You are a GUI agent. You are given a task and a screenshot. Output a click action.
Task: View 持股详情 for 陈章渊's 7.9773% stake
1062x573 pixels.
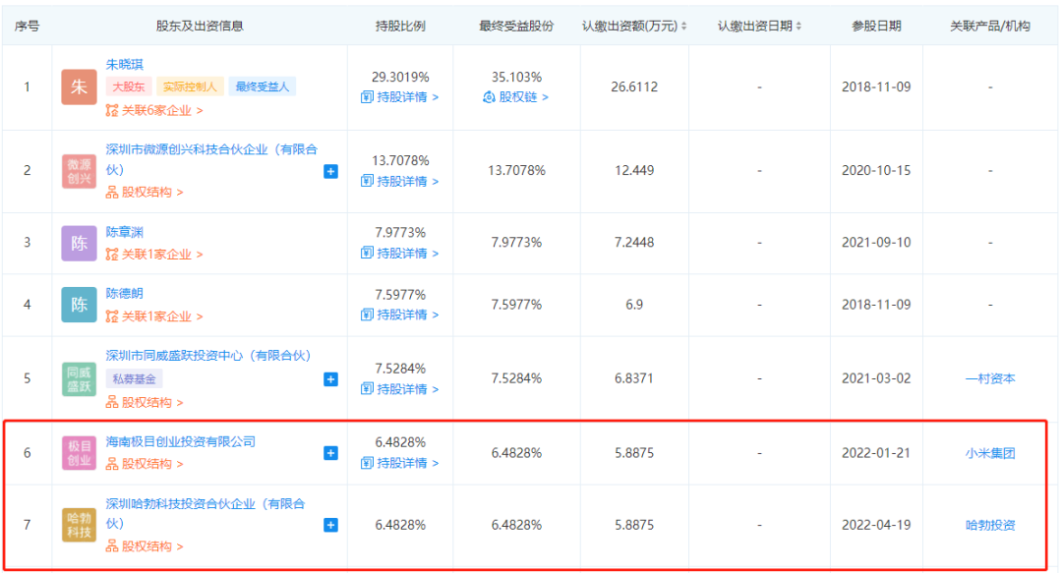(x=399, y=254)
